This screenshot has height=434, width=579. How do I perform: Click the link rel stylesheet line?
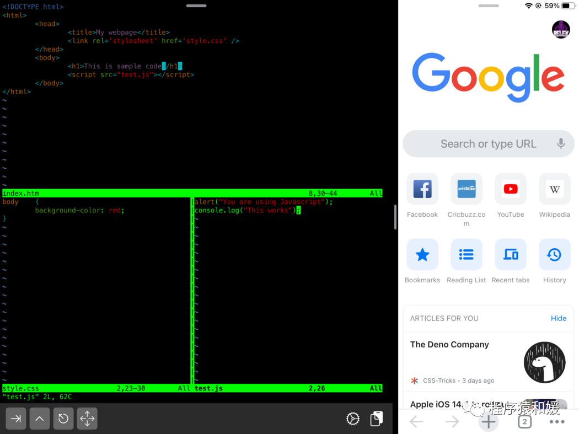coord(153,41)
